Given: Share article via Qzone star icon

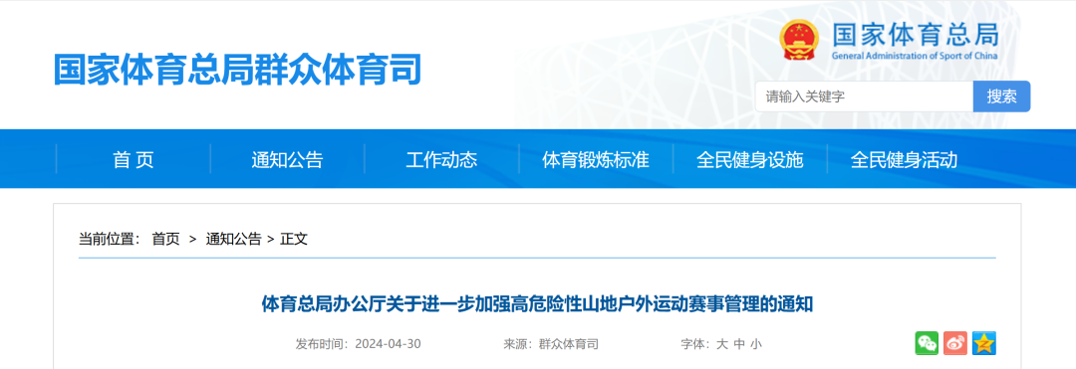Looking at the screenshot, I should click(984, 343).
